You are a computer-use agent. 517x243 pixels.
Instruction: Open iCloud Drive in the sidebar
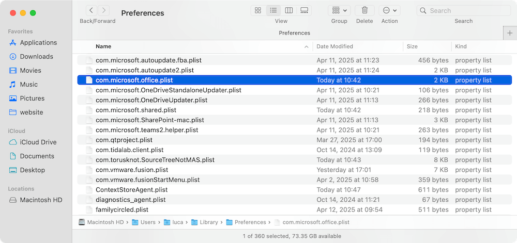(x=33, y=142)
